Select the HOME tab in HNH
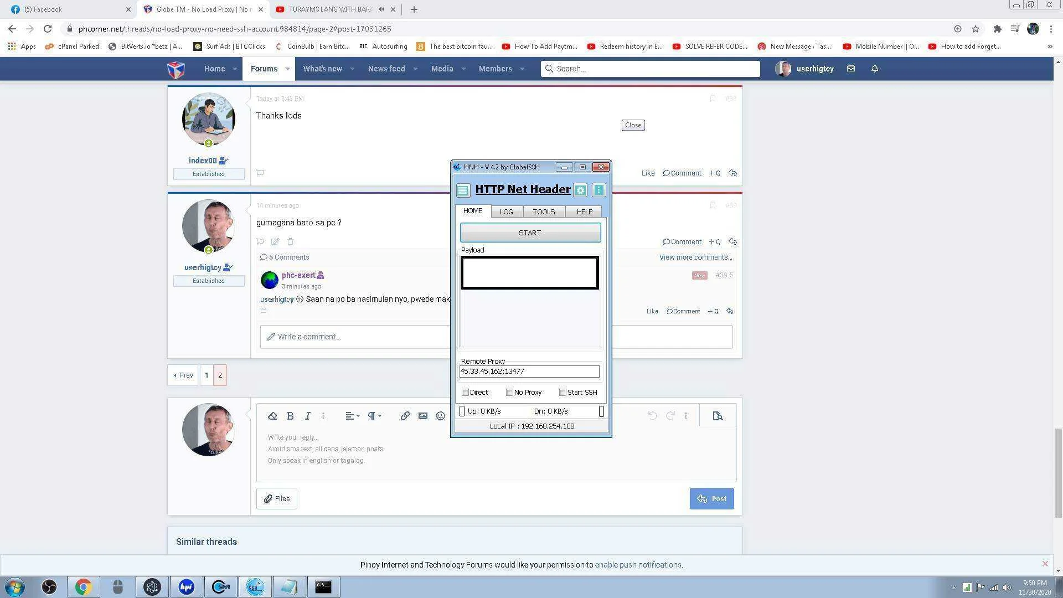Image resolution: width=1063 pixels, height=598 pixels. coord(473,211)
